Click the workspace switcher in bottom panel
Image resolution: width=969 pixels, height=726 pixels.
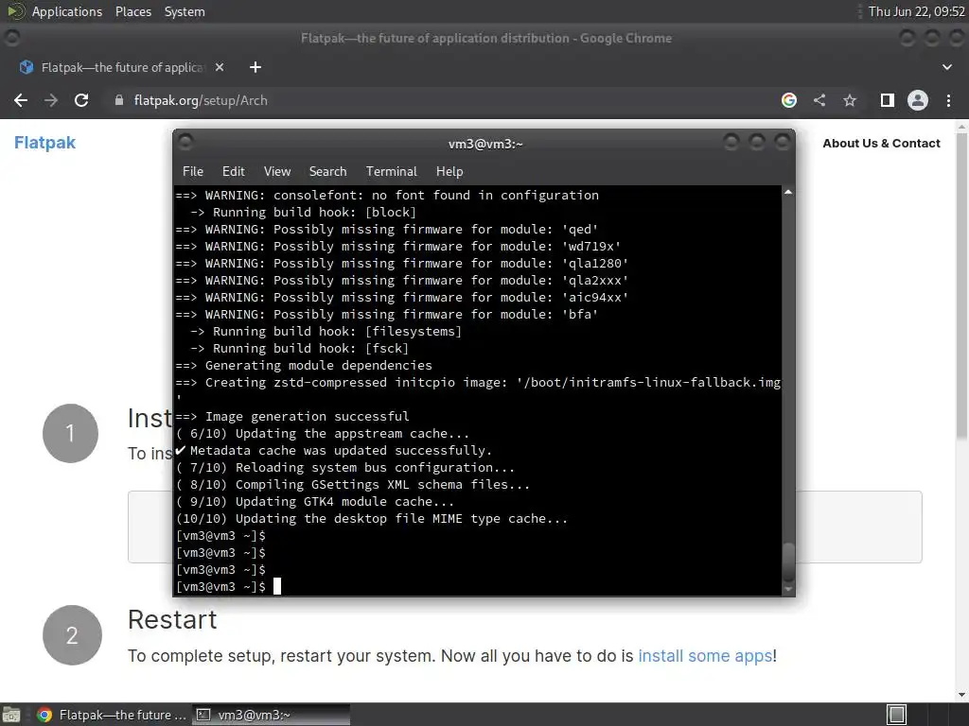(897, 715)
